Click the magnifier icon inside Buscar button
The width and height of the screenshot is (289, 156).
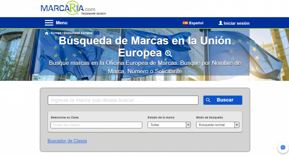click(208, 100)
